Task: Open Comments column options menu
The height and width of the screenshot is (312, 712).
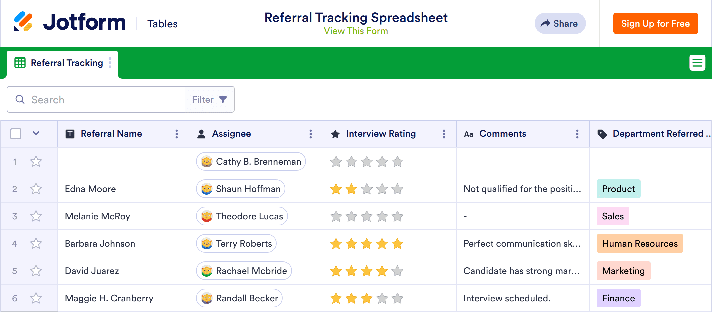Action: (577, 134)
